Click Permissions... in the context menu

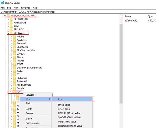35,123
